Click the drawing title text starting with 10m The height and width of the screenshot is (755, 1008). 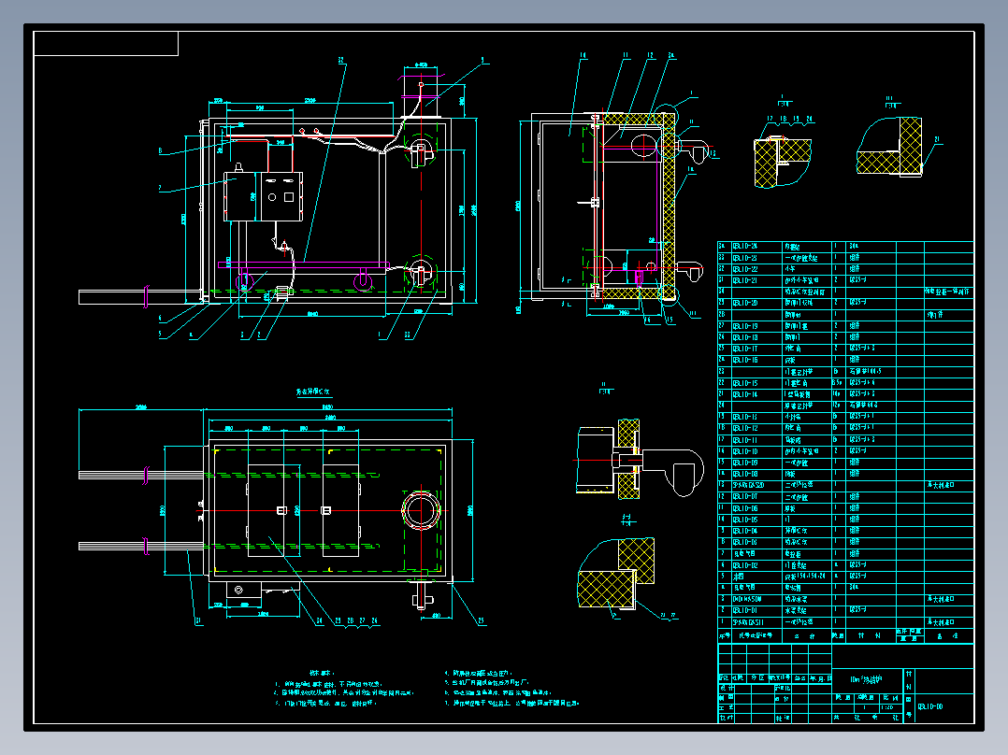pos(866,679)
